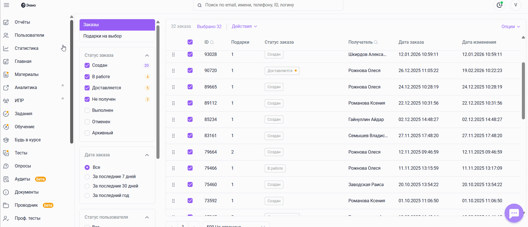This screenshot has height=227, width=528.
Task: Switch to Подарки на выбор tab
Action: (102, 36)
